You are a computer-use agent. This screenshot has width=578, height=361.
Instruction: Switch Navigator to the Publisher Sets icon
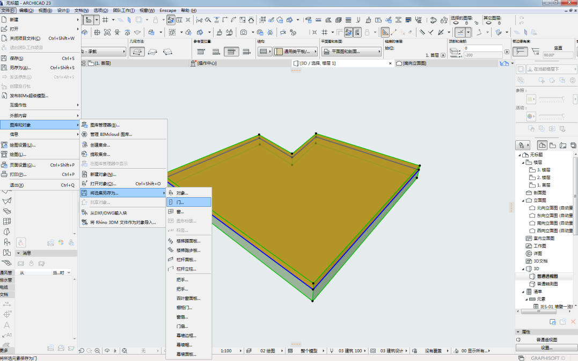point(573,145)
